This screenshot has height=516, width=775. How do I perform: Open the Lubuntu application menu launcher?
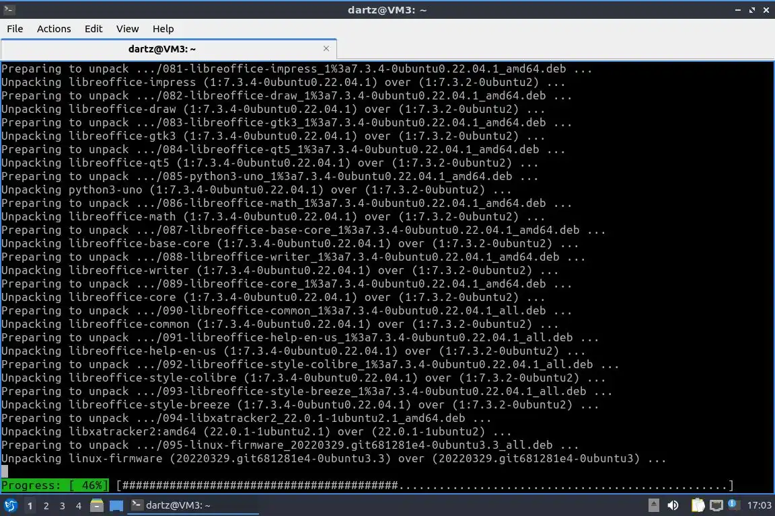(x=10, y=505)
